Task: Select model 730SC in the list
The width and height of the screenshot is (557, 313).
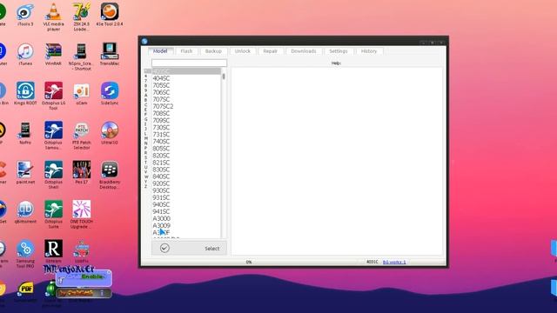Action: click(x=161, y=128)
